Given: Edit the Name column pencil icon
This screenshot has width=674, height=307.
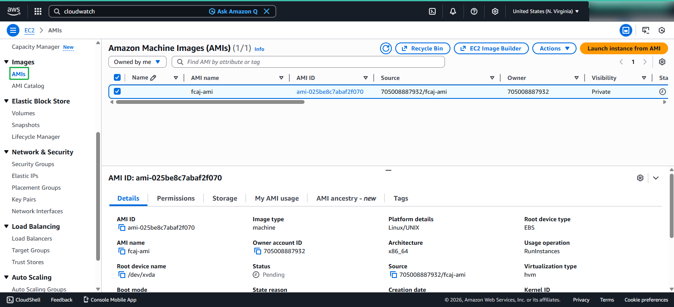Looking at the screenshot, I should point(153,78).
